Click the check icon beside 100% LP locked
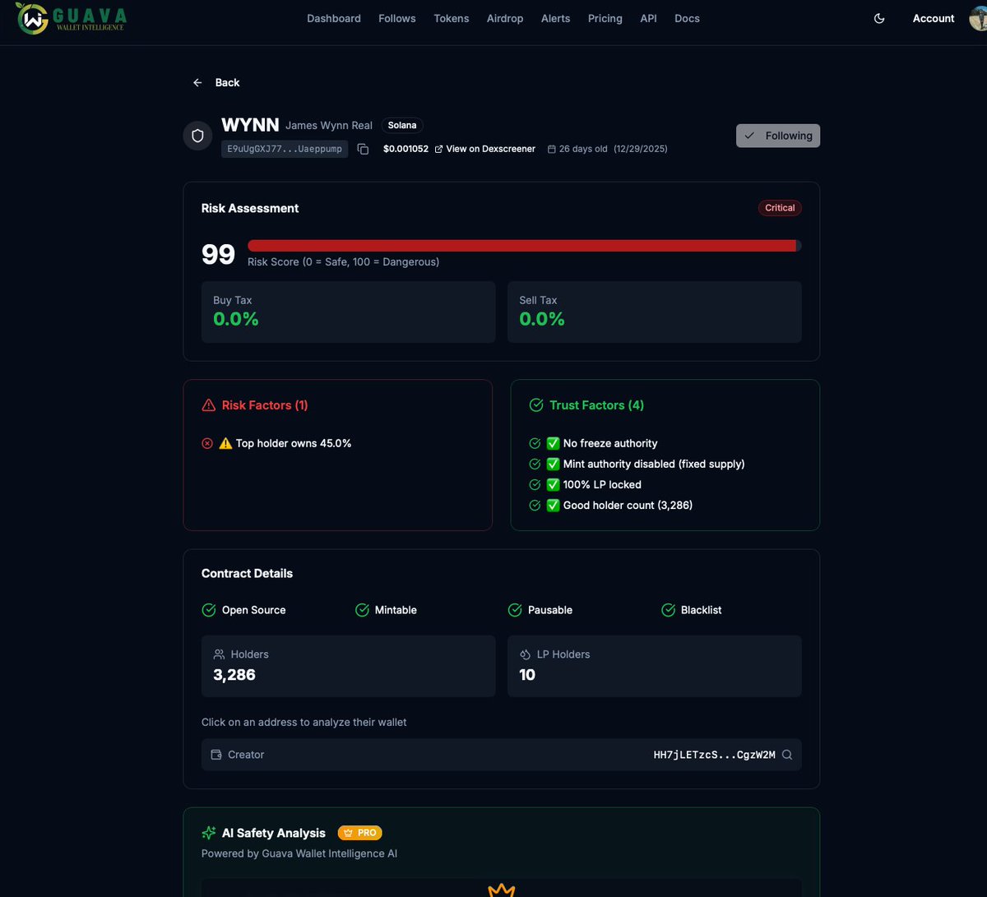Image resolution: width=987 pixels, height=897 pixels. click(535, 484)
